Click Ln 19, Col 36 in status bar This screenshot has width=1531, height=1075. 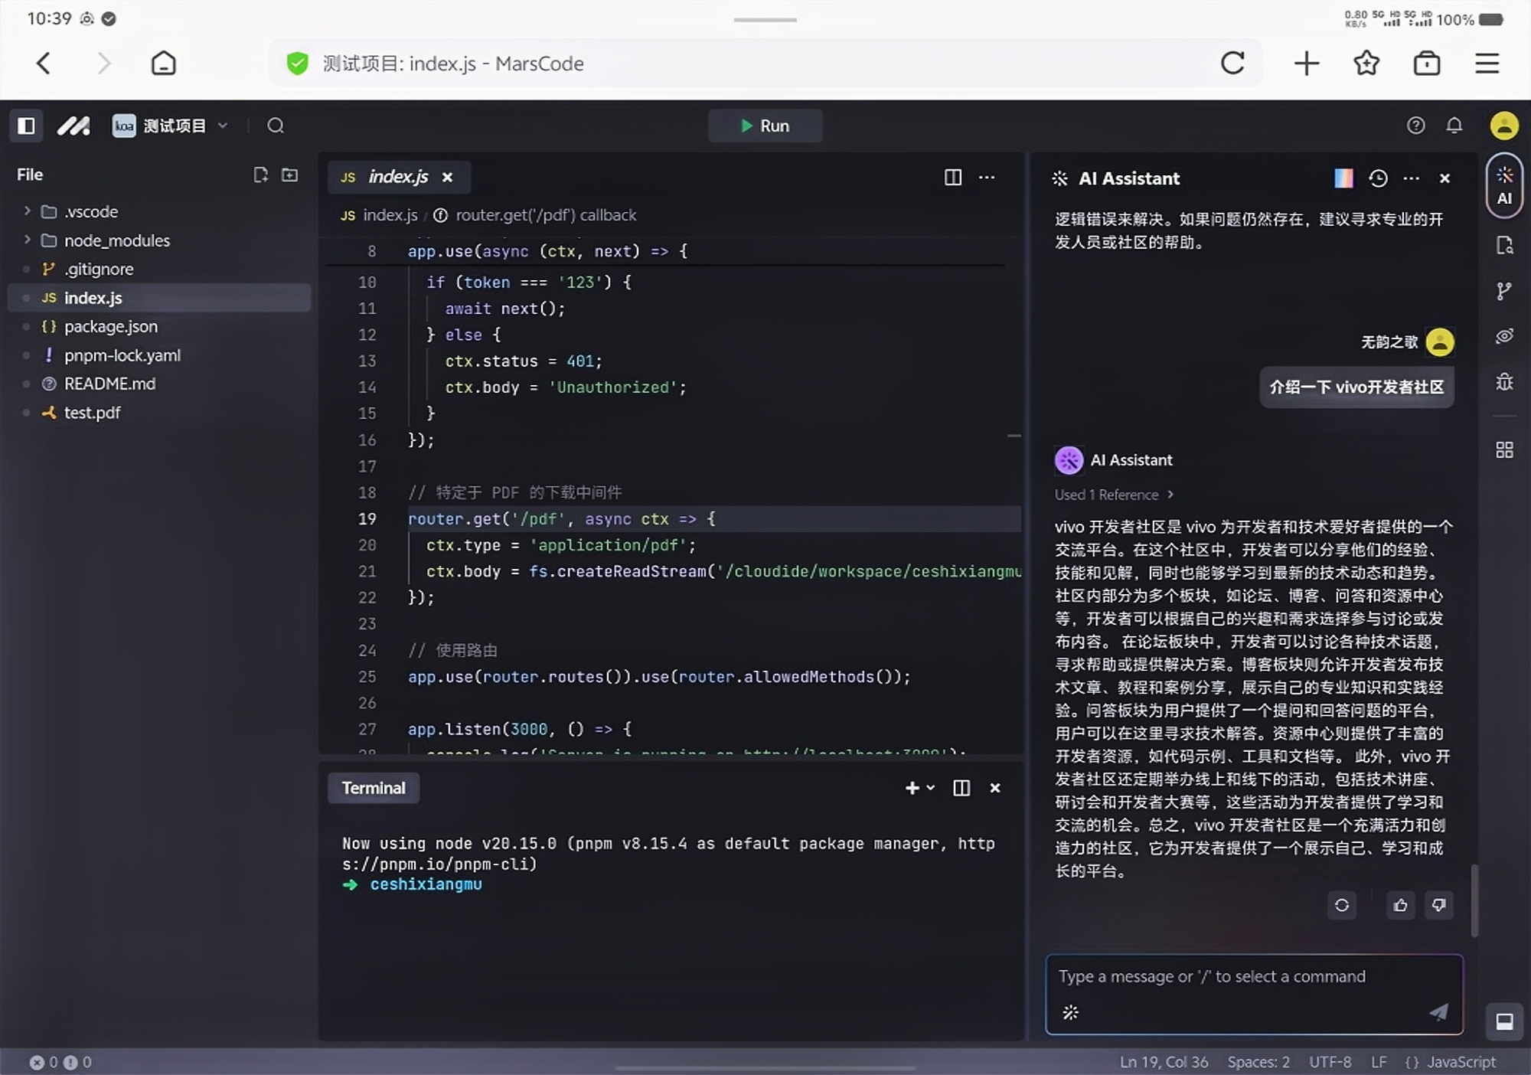[1164, 1062]
